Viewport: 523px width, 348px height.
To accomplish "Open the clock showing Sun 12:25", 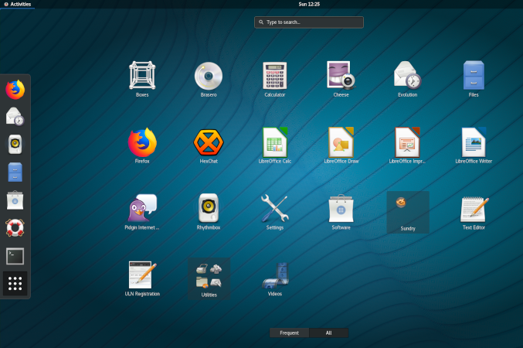I will (x=309, y=4).
